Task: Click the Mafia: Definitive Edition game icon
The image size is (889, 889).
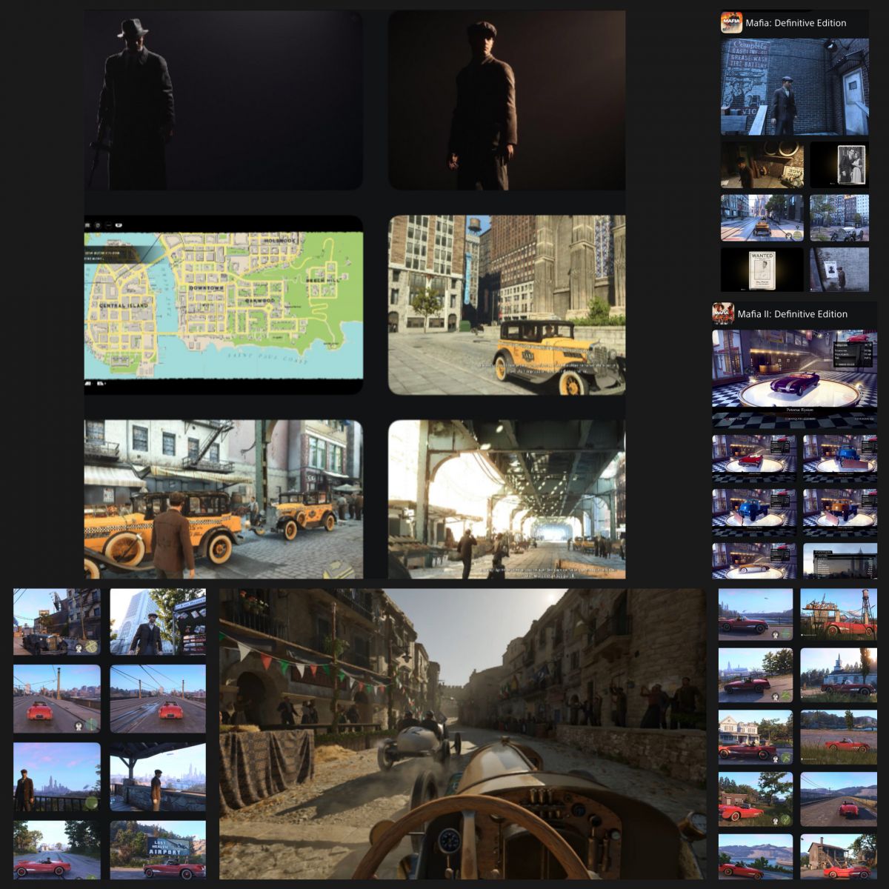Action: (731, 22)
